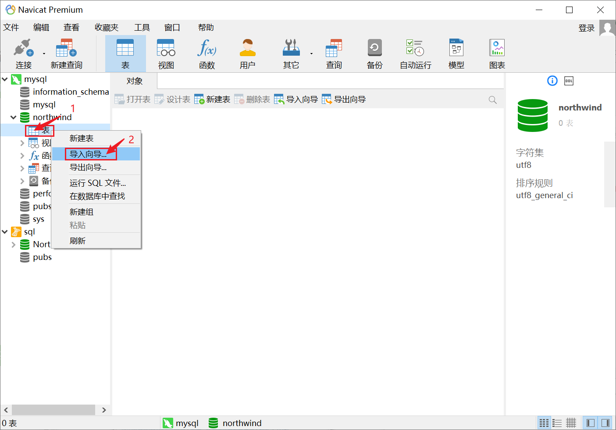Viewport: 616px width, 430px height.
Task: Open the 图表 (Charts) toolbar icon
Action: pyautogui.click(x=497, y=53)
